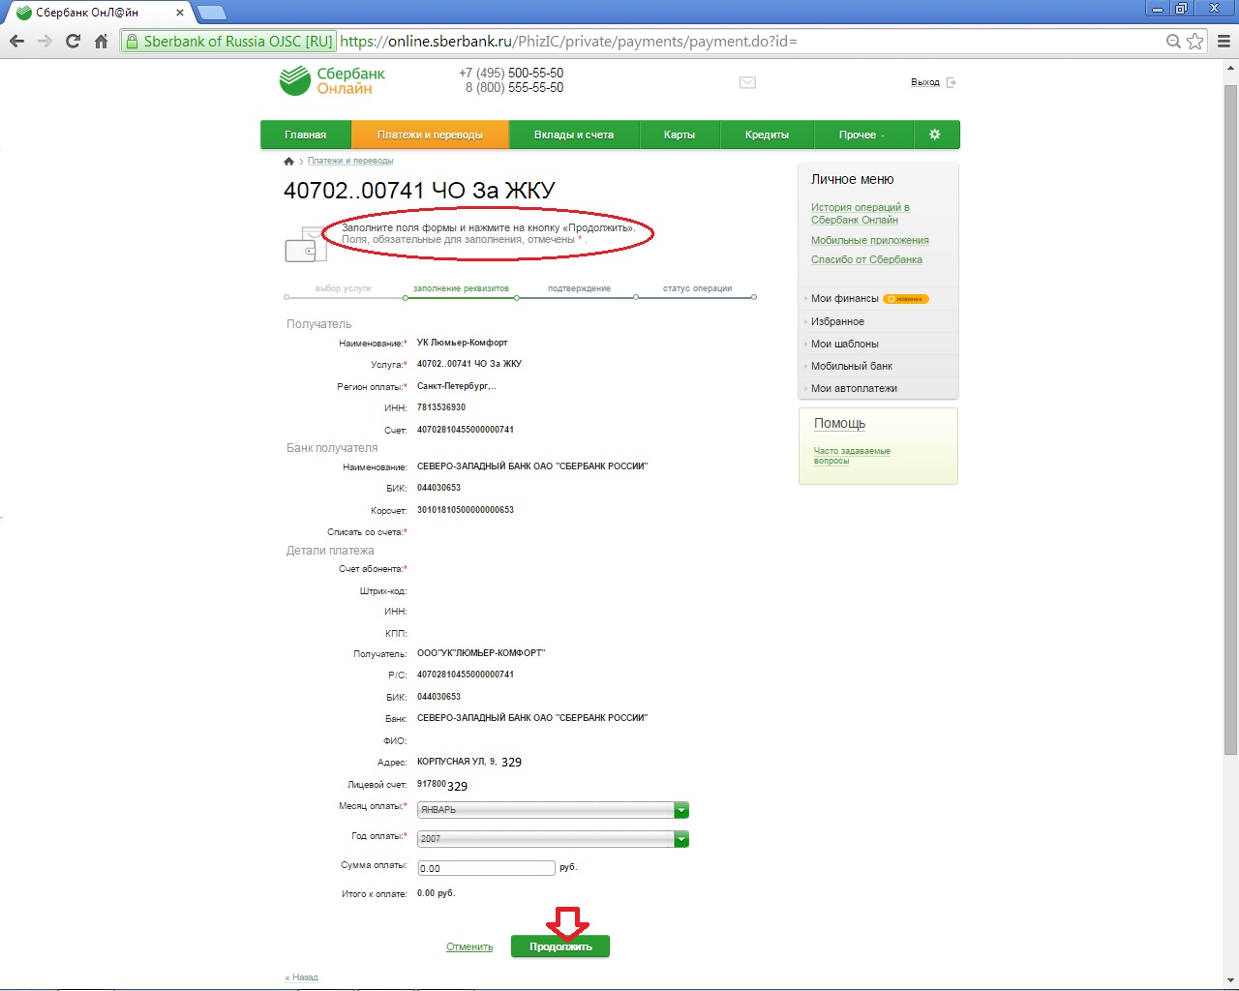Open the Месяц оплаты dropdown
The height and width of the screenshot is (991, 1239).
coord(553,810)
